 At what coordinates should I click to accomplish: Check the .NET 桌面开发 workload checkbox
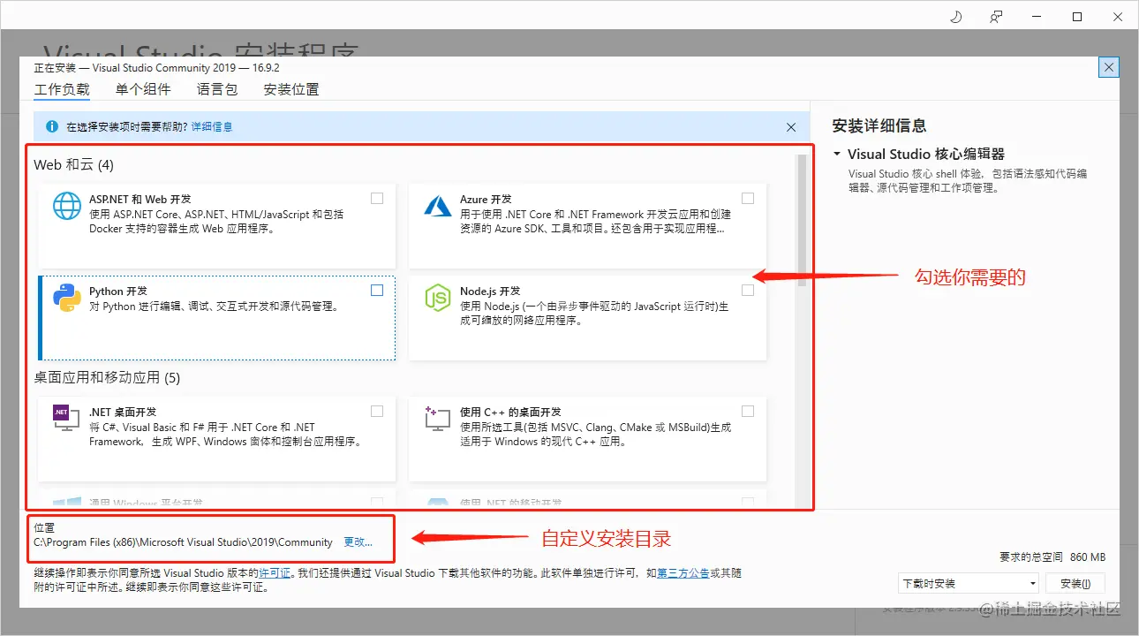pos(377,411)
